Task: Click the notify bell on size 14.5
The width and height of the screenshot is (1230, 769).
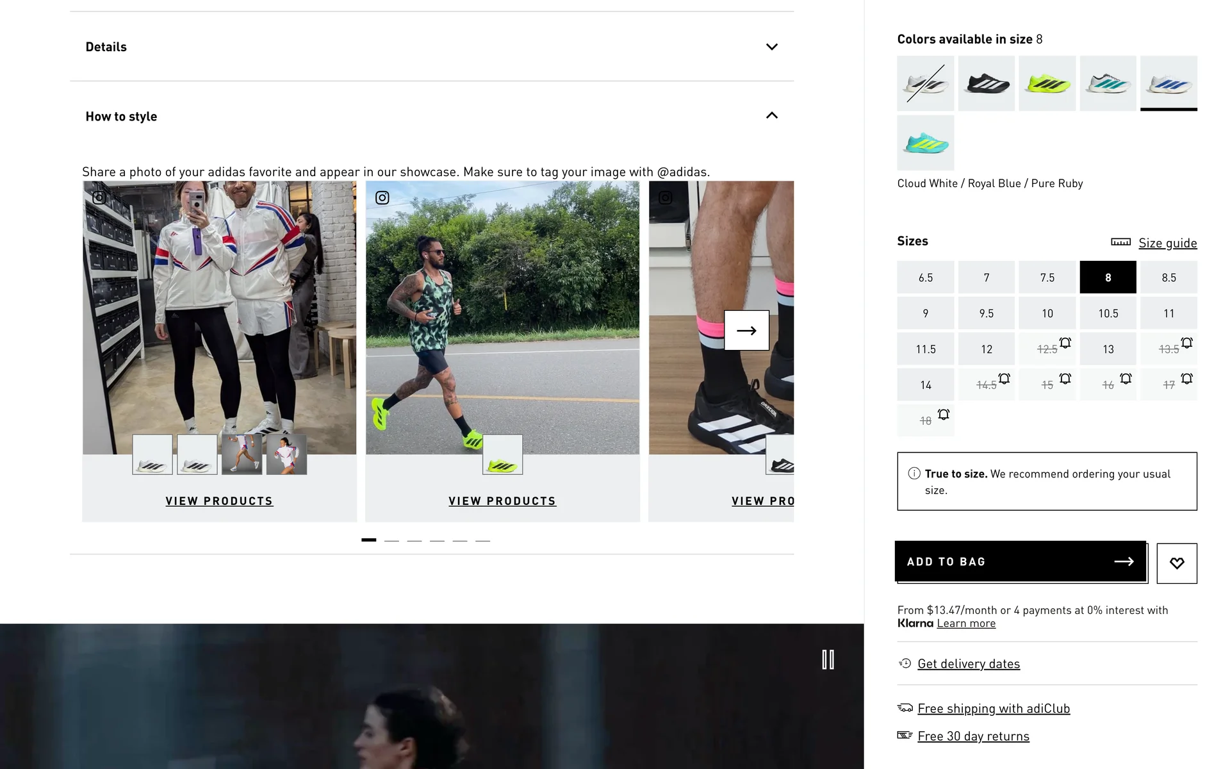Action: point(1004,379)
